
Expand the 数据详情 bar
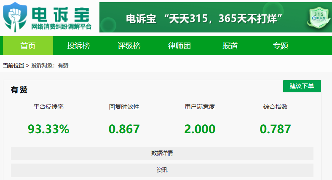162,153
